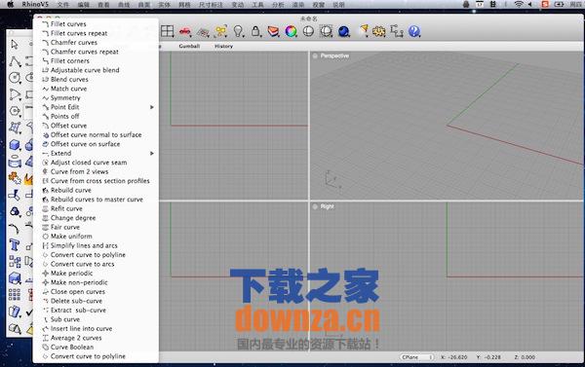Image resolution: width=585 pixels, height=367 pixels.
Task: Select the blue box solid tool
Action: pos(15,145)
